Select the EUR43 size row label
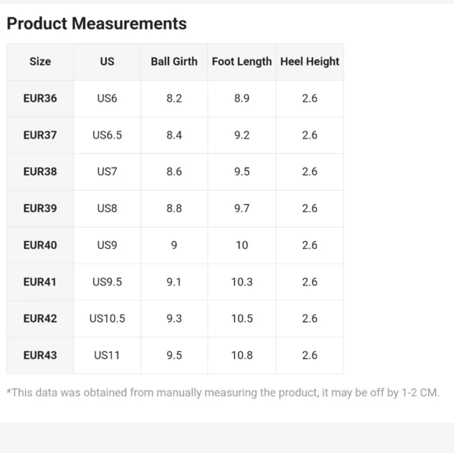The width and height of the screenshot is (454, 453). [x=40, y=355]
